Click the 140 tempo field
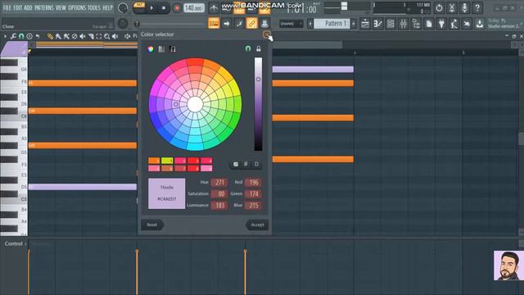This screenshot has height=295, width=524. click(194, 8)
